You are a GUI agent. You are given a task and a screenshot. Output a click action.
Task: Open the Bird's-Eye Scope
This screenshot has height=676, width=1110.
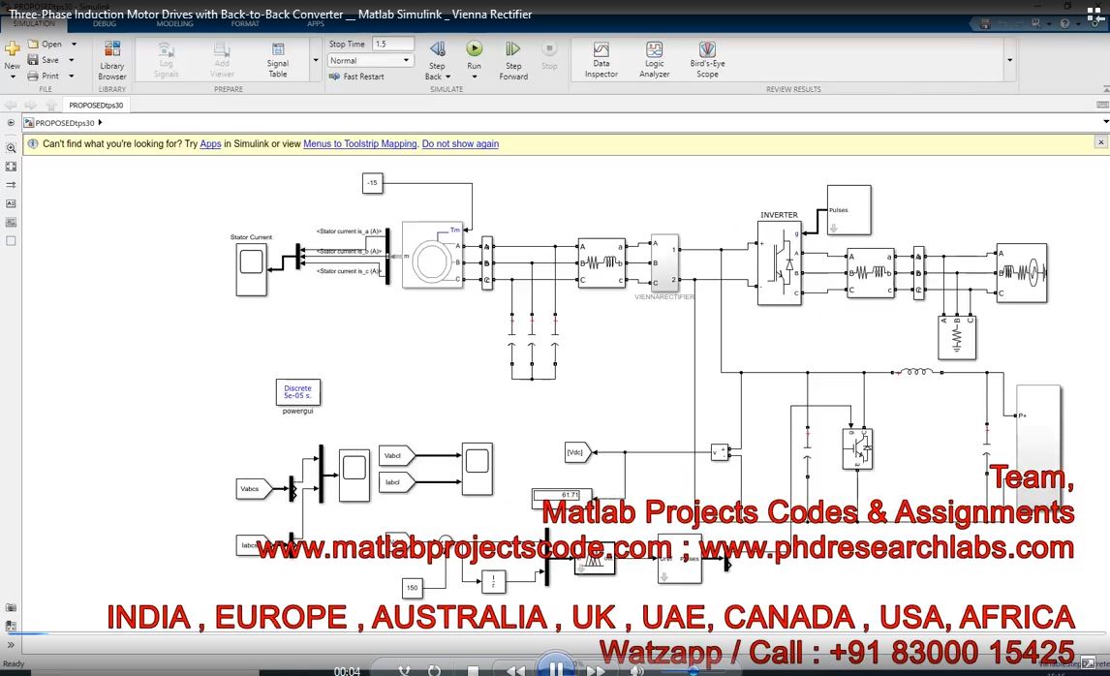707,60
